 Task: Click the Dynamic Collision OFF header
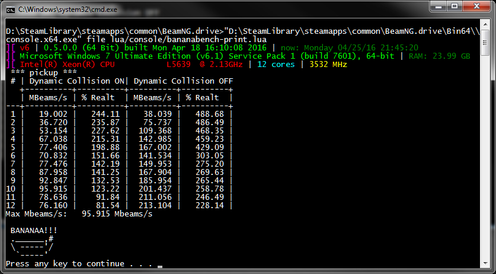tap(183, 81)
